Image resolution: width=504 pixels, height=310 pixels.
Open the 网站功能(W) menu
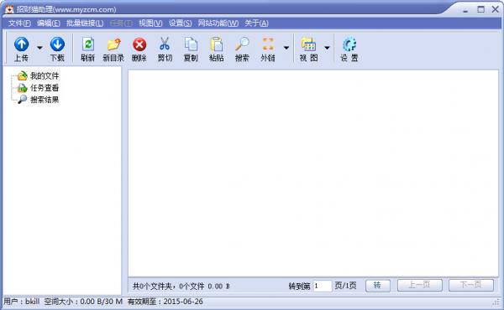pyautogui.click(x=218, y=23)
